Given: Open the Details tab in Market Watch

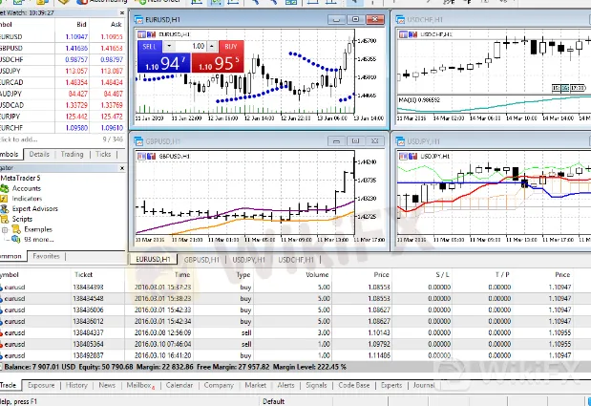Looking at the screenshot, I should [39, 154].
